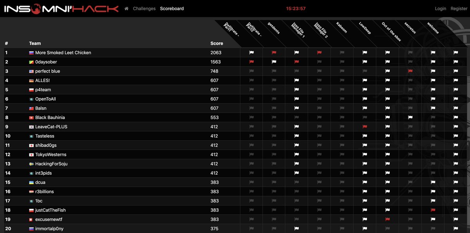Image resolution: width=470 pixels, height=233 pixels.
Task: Click the country flag beside excusemewtf
Action: pos(31,220)
